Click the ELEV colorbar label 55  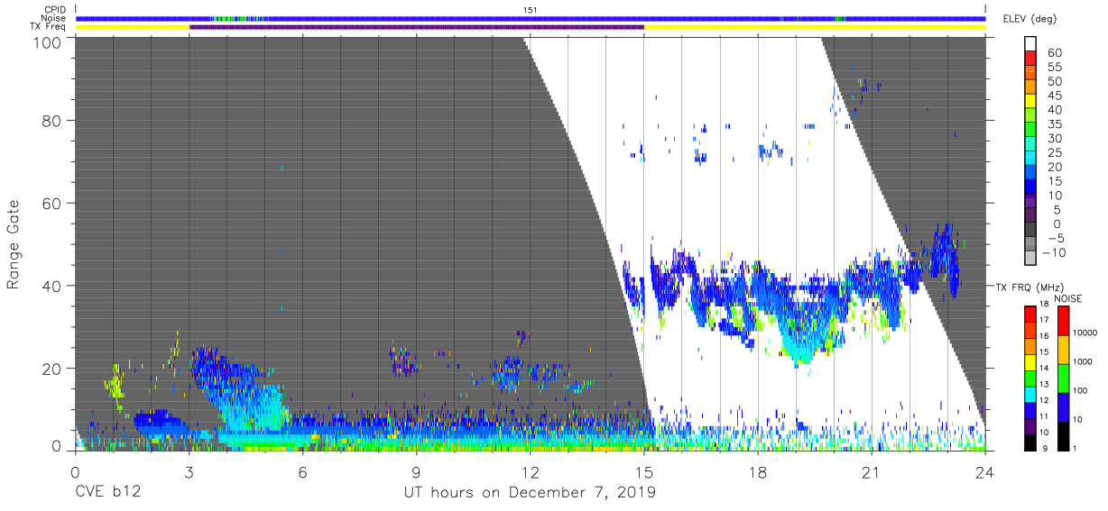point(1053,68)
